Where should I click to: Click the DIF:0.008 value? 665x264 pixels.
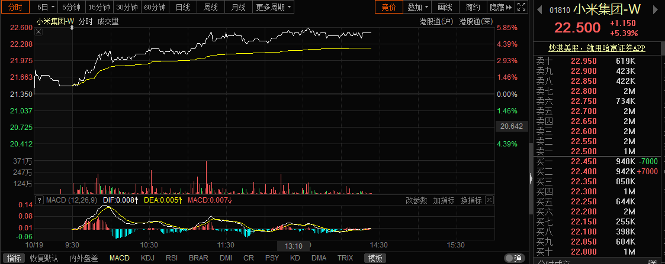[121, 200]
